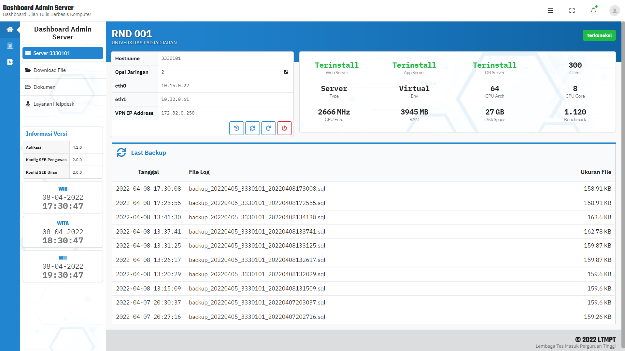625x351 pixels.
Task: Click the 163.6 KB file size
Action: click(x=599, y=217)
